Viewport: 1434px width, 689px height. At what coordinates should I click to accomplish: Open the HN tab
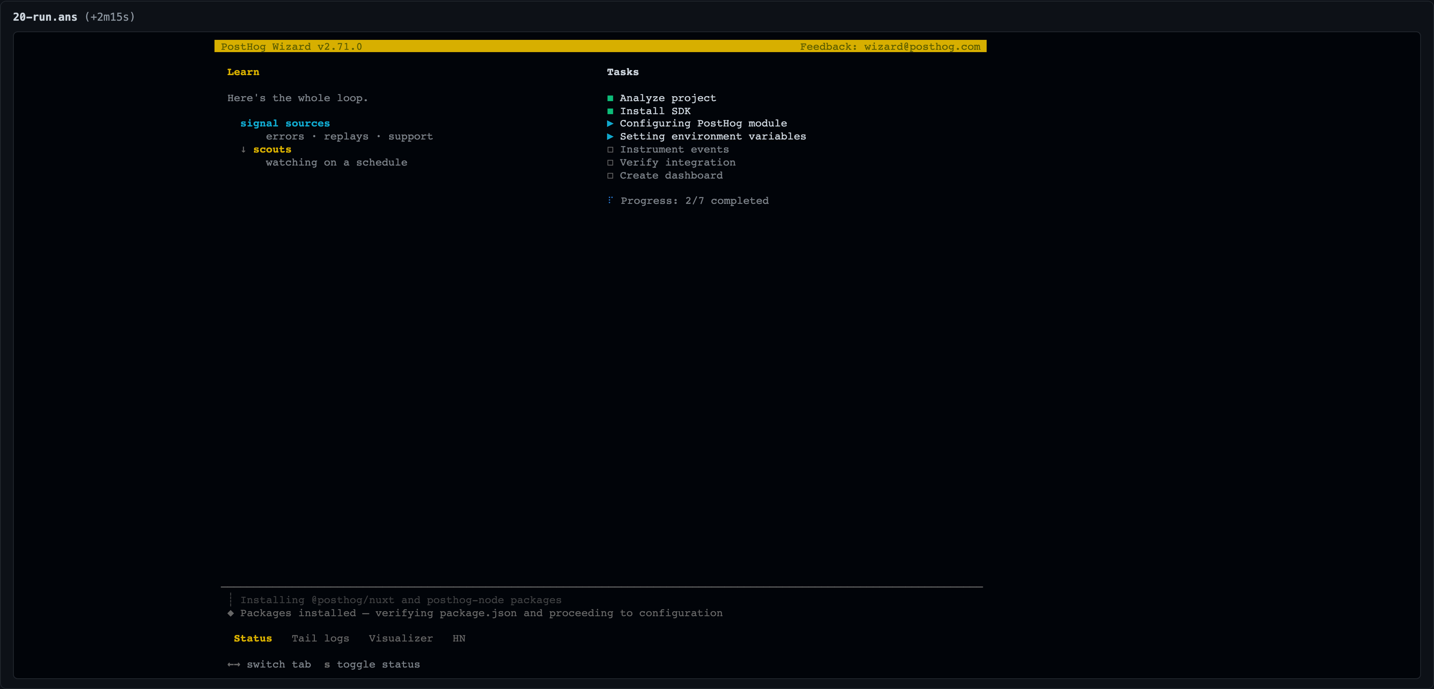click(459, 638)
